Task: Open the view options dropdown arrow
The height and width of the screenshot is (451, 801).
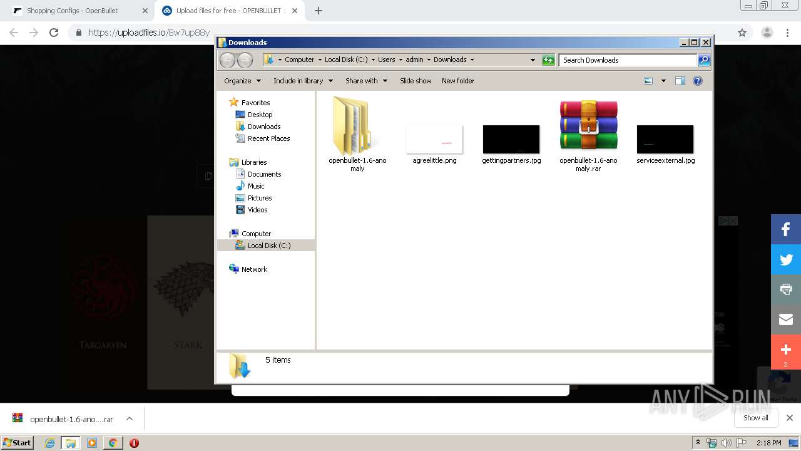Action: coord(663,81)
